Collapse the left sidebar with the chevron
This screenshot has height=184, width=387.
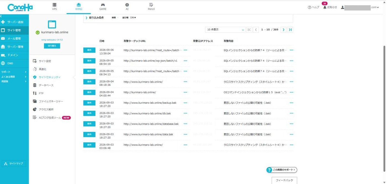pos(1,17)
